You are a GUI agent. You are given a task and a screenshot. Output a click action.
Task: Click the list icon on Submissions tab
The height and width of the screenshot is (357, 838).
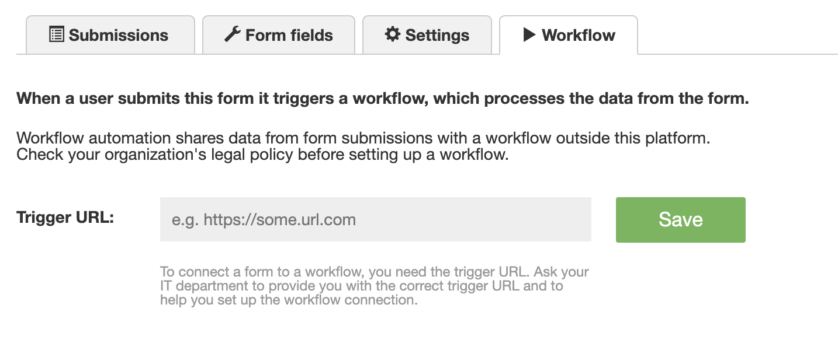coord(56,34)
